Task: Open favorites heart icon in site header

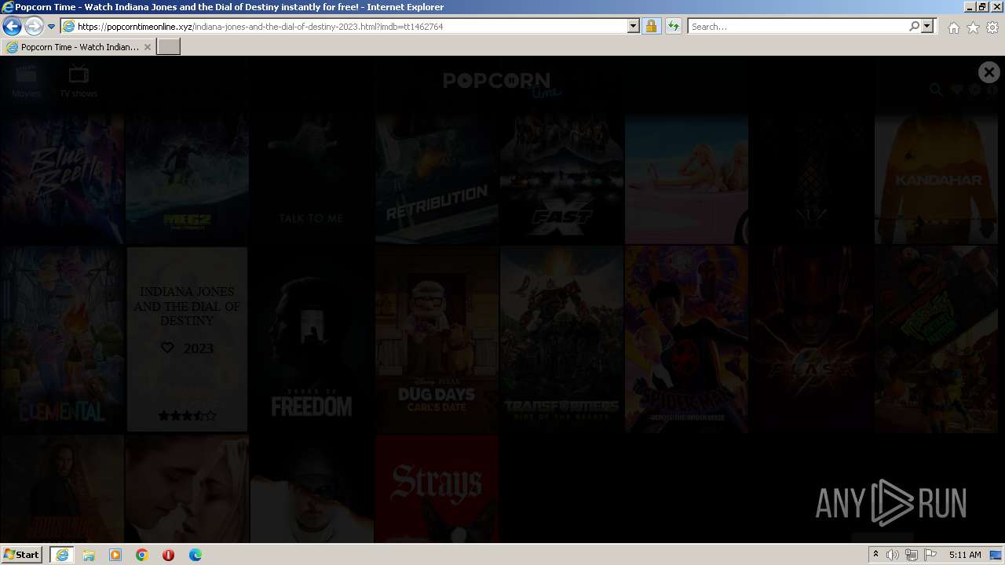Action: point(956,89)
